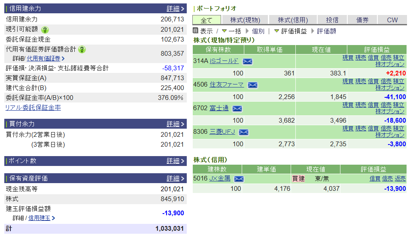Click the mail icon beside 住友ファーマ
The height and width of the screenshot is (238, 410).
tap(252, 85)
